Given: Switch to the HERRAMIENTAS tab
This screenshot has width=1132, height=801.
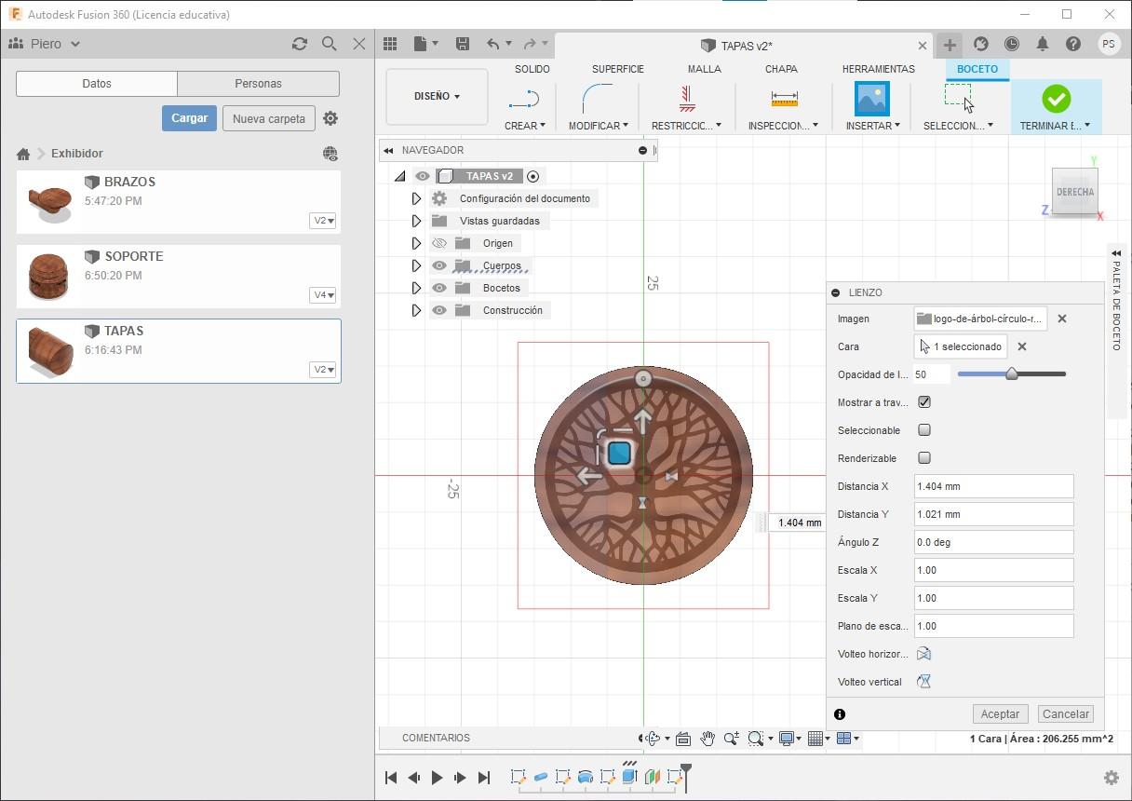Looking at the screenshot, I should 878,69.
